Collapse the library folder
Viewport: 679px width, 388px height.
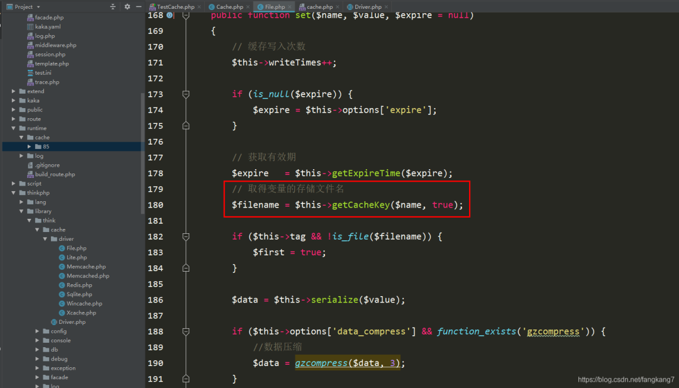(21, 211)
